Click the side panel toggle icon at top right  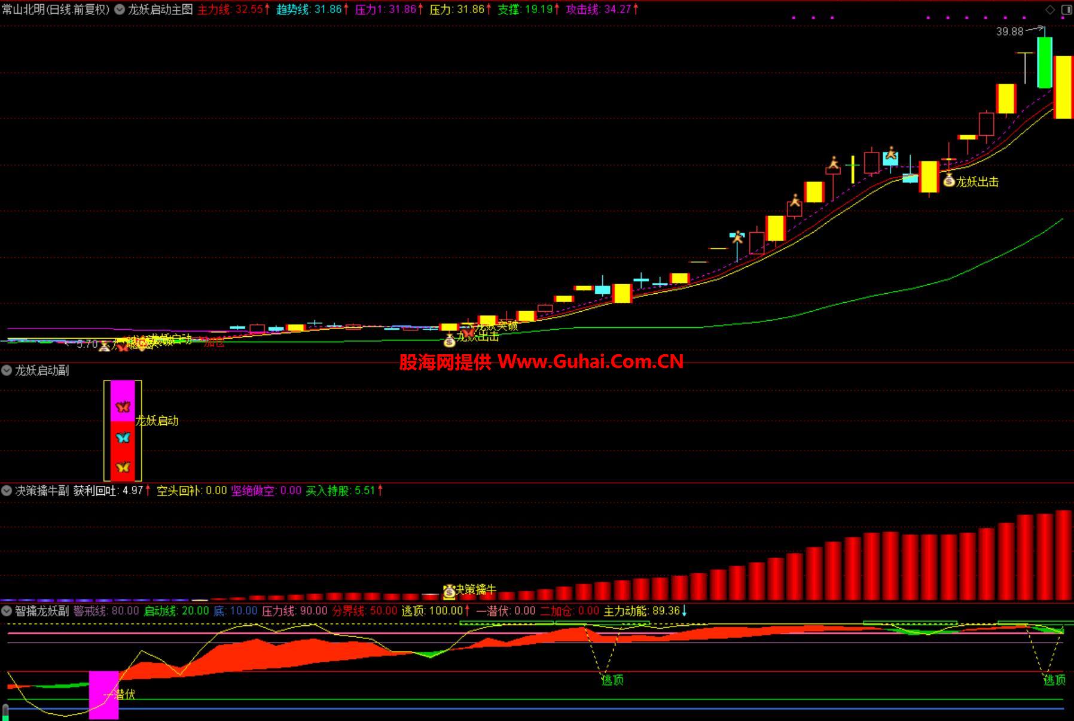1066,10
